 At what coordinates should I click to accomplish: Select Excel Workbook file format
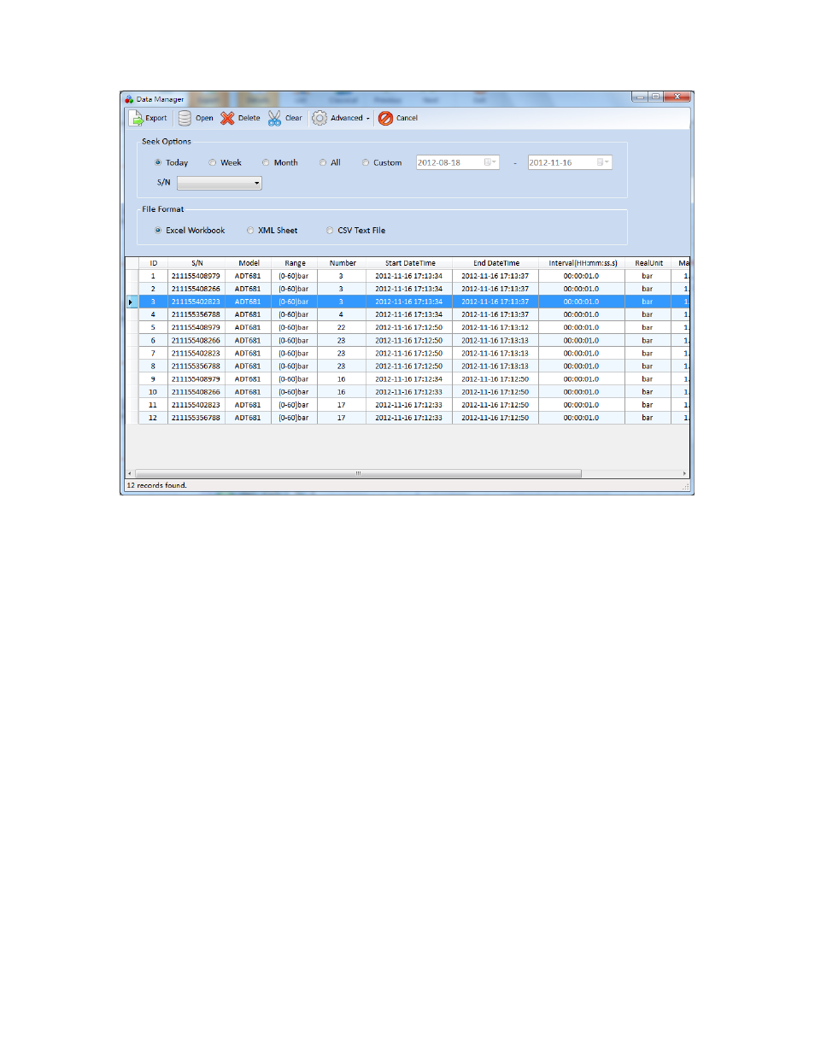click(158, 231)
